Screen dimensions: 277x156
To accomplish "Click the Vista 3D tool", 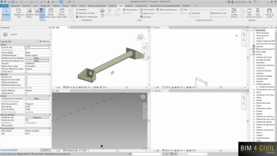I will pos(102,13).
